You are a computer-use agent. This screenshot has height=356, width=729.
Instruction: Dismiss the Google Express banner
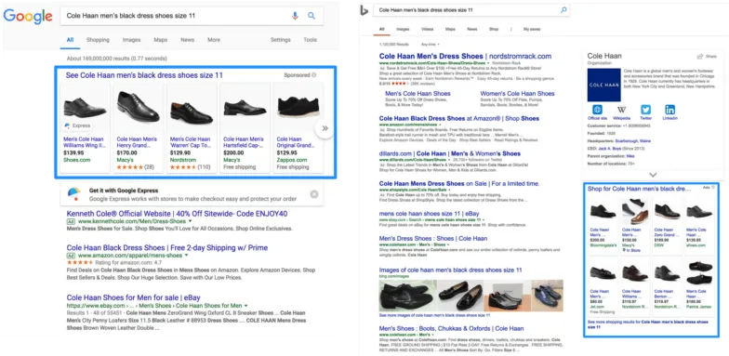point(314,194)
